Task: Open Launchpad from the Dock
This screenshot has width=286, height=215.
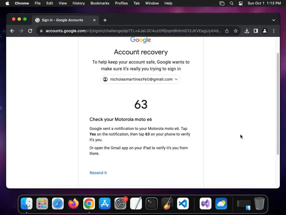Action: [x=42, y=204]
